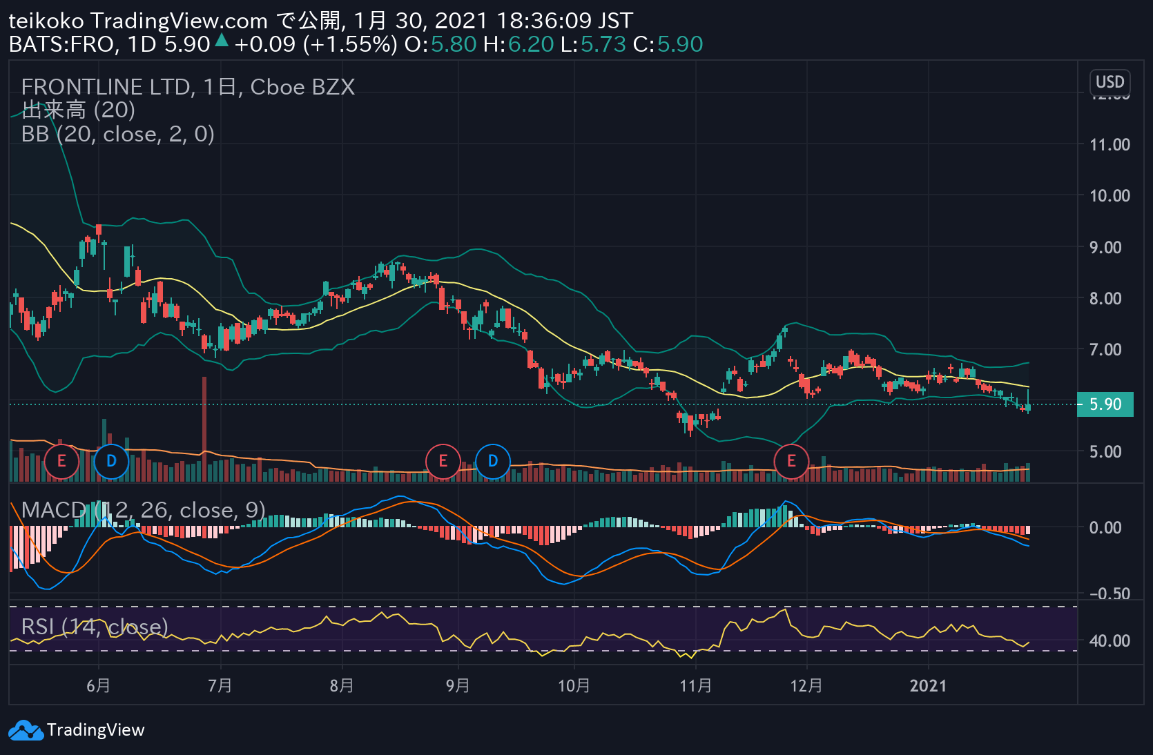1153x755 pixels.
Task: Click the TradingView cloud logo icon
Action: pos(26,730)
